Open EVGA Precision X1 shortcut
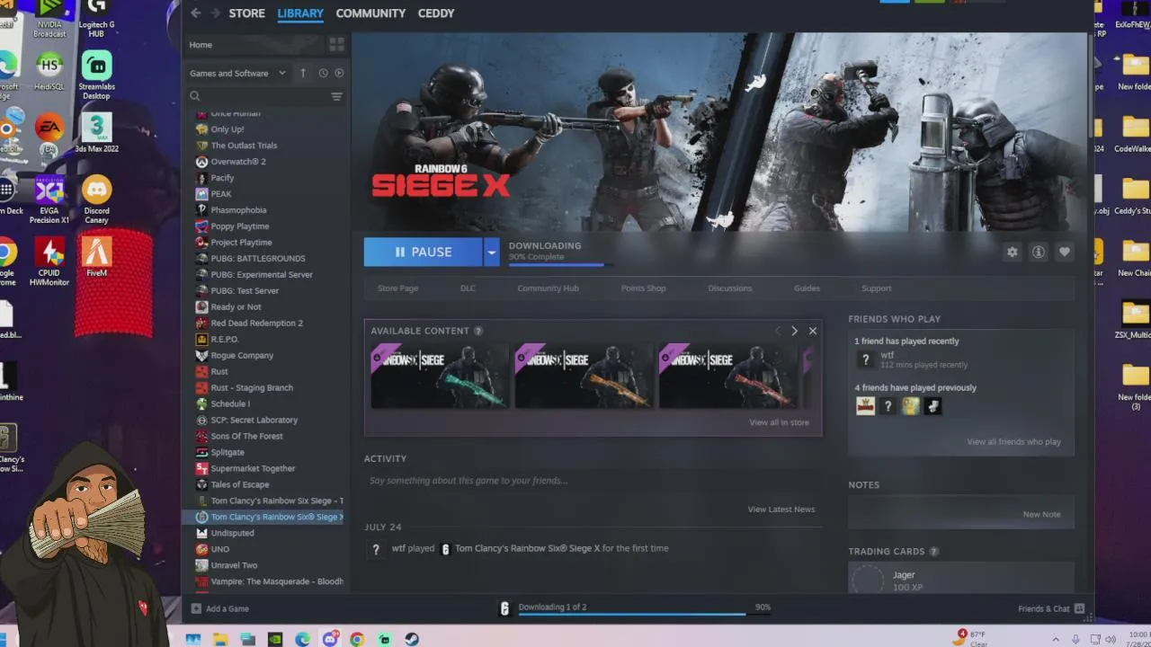The width and height of the screenshot is (1151, 647). click(x=49, y=199)
